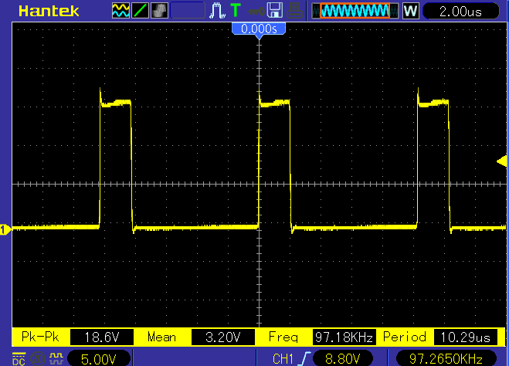
Task: Click the pulse waveform icon
Action: [x=218, y=11]
